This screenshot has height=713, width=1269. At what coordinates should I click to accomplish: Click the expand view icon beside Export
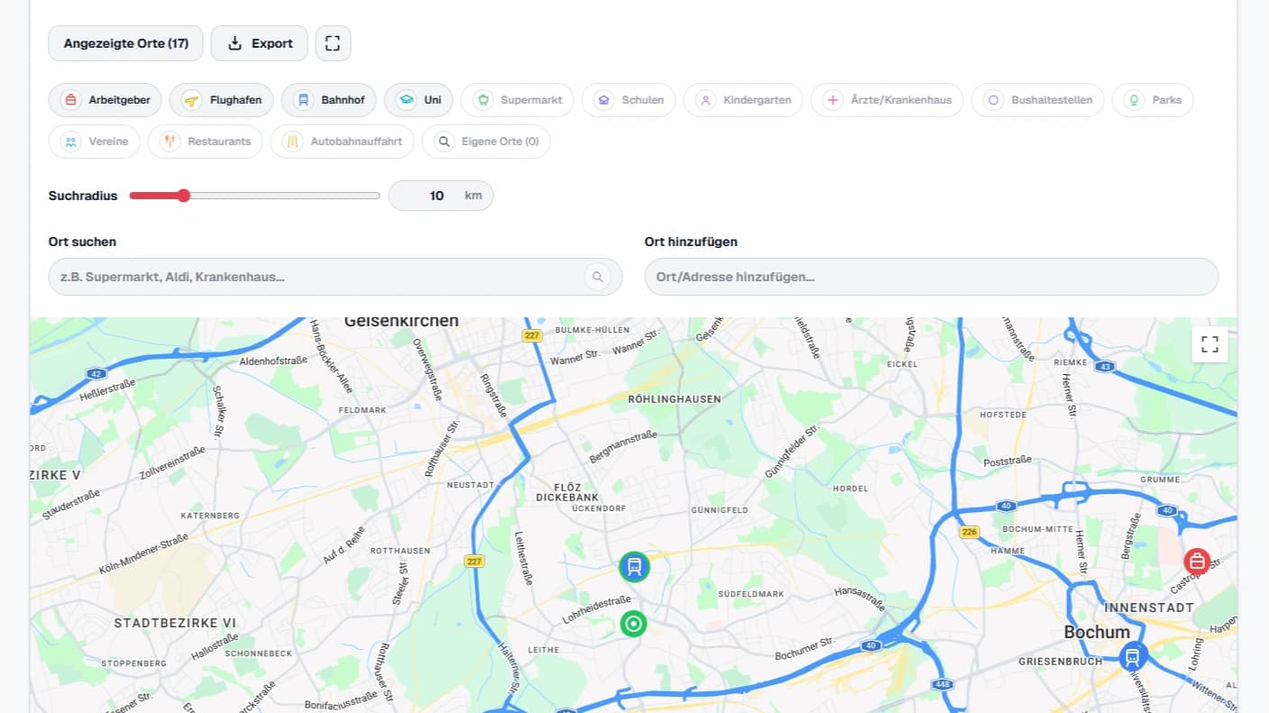coord(333,43)
